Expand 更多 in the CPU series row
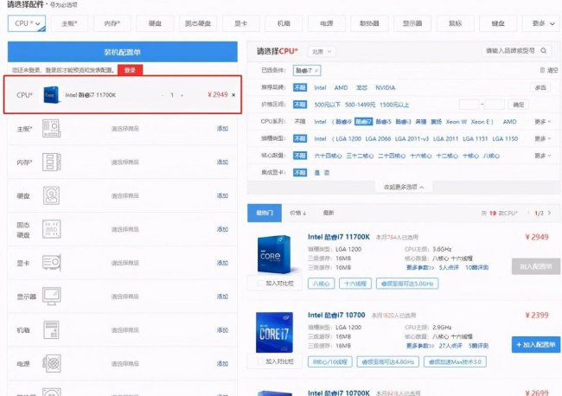This screenshot has height=396, width=562. 543,122
